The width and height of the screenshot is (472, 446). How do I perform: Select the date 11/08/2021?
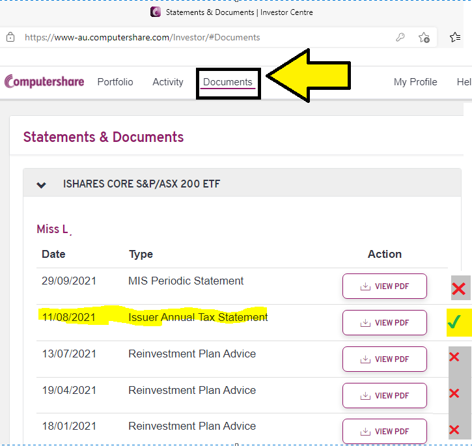(x=68, y=317)
